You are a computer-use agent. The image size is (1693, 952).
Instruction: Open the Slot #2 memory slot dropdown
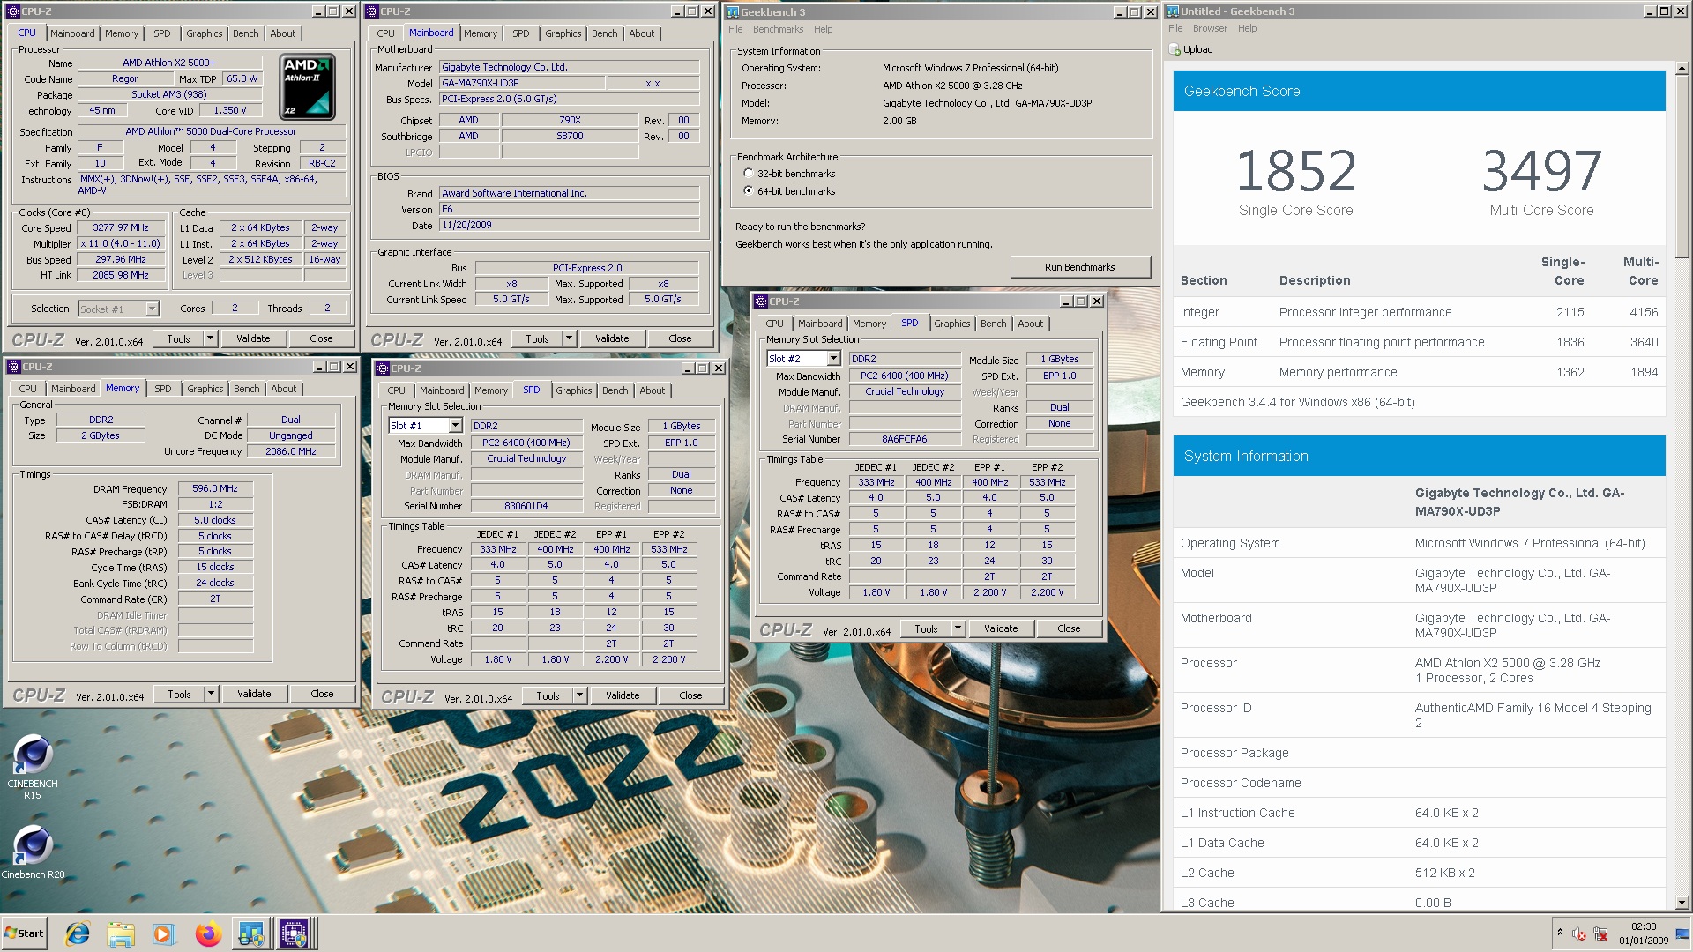[833, 359]
